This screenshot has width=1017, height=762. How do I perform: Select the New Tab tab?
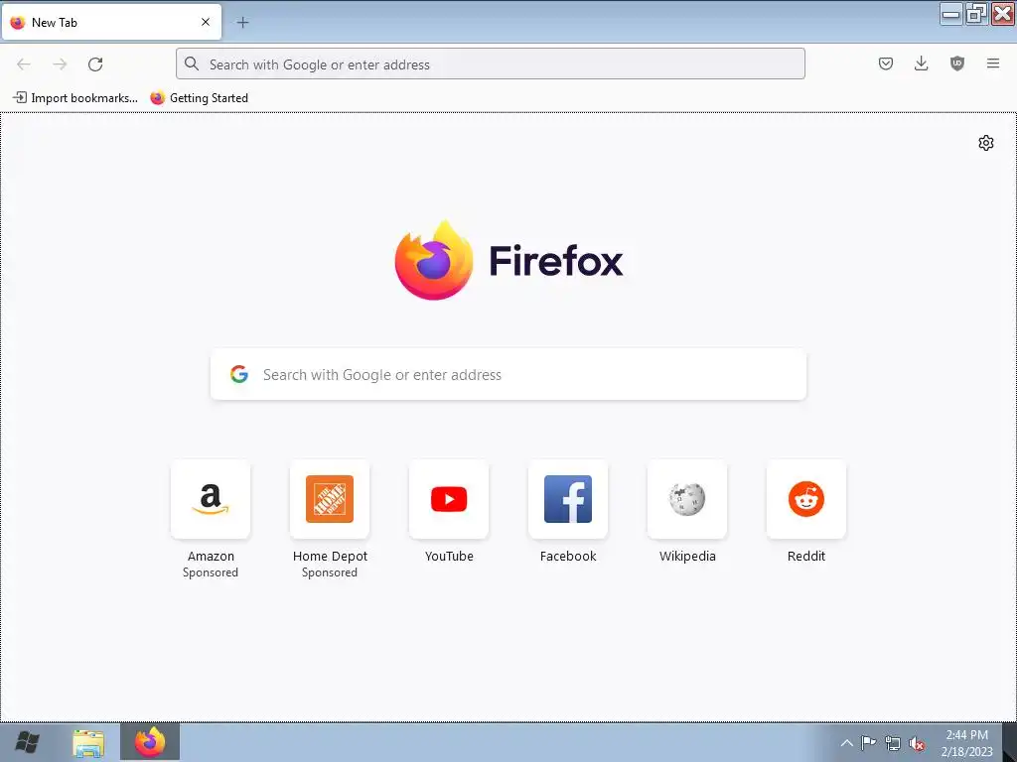click(x=111, y=22)
